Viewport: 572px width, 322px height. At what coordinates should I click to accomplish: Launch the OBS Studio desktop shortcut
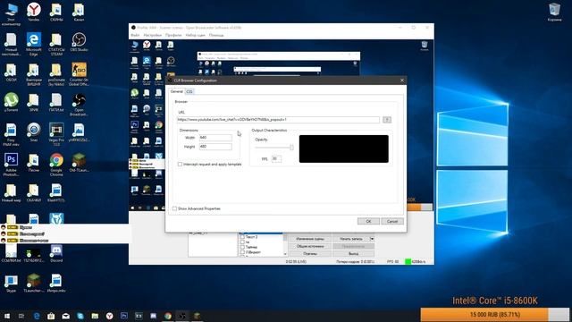click(79, 42)
